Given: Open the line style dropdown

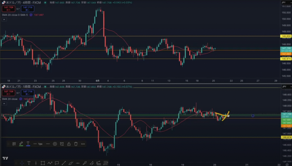Looking at the screenshot, I should (48, 144).
